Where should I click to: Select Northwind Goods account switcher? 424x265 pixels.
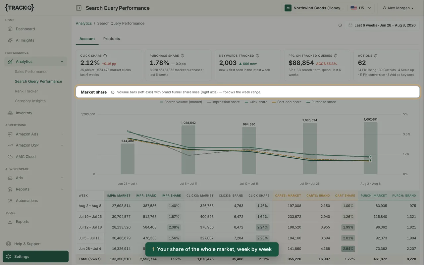point(315,8)
